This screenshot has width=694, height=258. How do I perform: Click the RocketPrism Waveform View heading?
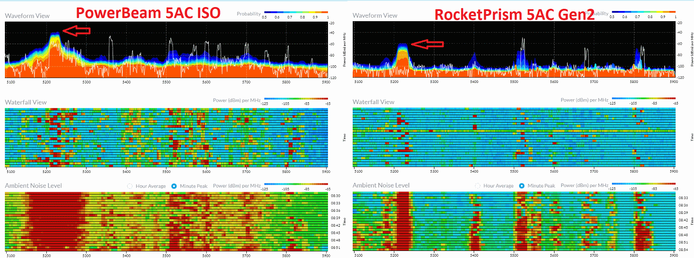(x=375, y=15)
